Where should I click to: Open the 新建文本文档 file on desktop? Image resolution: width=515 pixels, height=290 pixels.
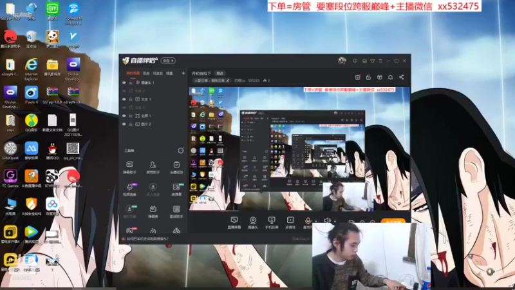pyautogui.click(x=52, y=123)
